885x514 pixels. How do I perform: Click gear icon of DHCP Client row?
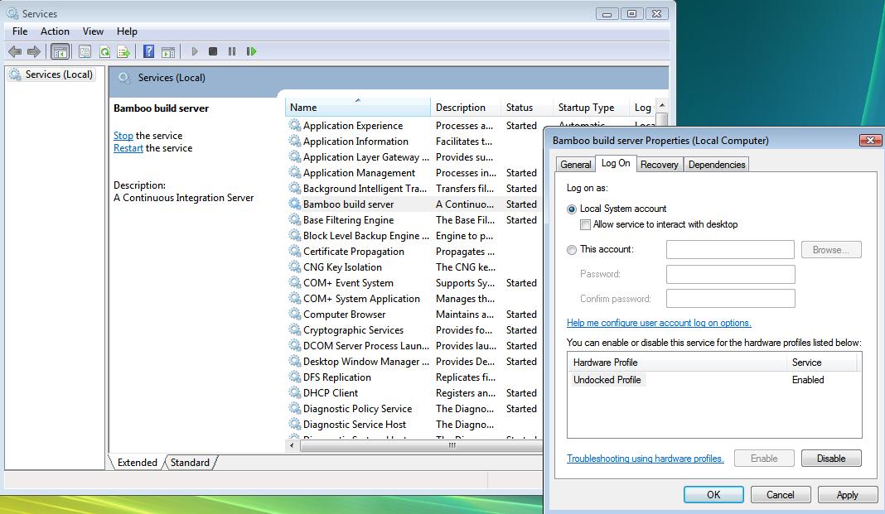click(x=295, y=393)
